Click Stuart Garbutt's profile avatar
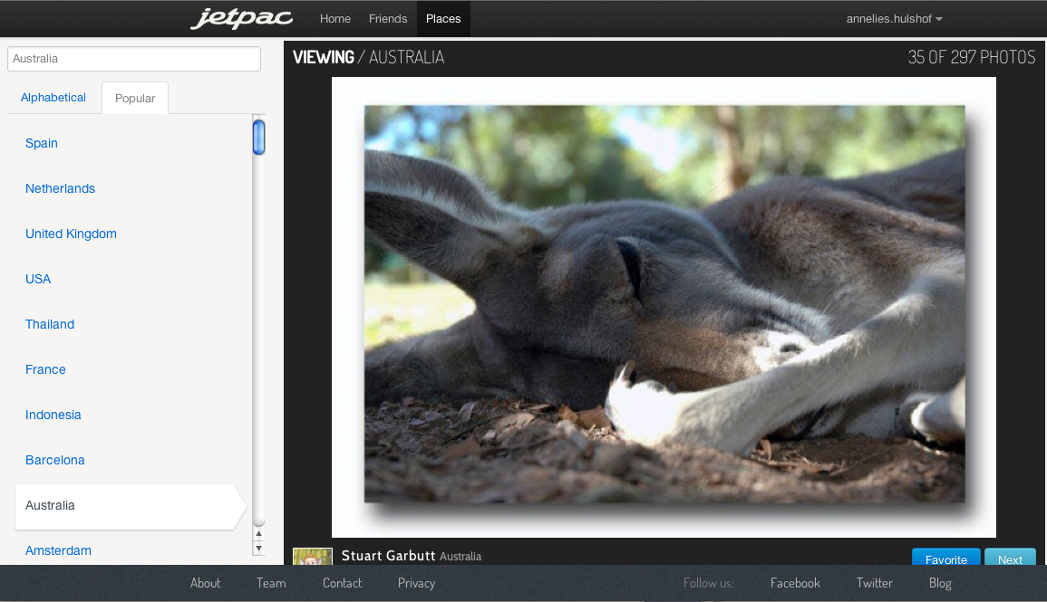This screenshot has height=602, width=1047. [313, 556]
